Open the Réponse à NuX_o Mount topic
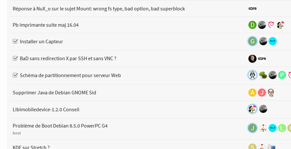 pyautogui.click(x=99, y=9)
